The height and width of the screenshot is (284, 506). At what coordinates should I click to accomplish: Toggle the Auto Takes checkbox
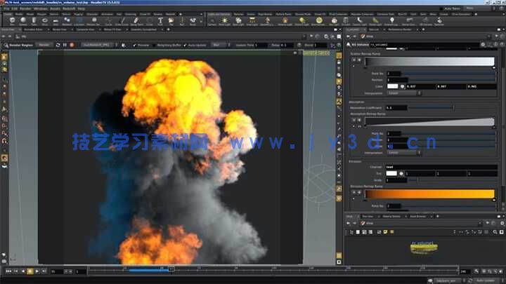coord(441,8)
